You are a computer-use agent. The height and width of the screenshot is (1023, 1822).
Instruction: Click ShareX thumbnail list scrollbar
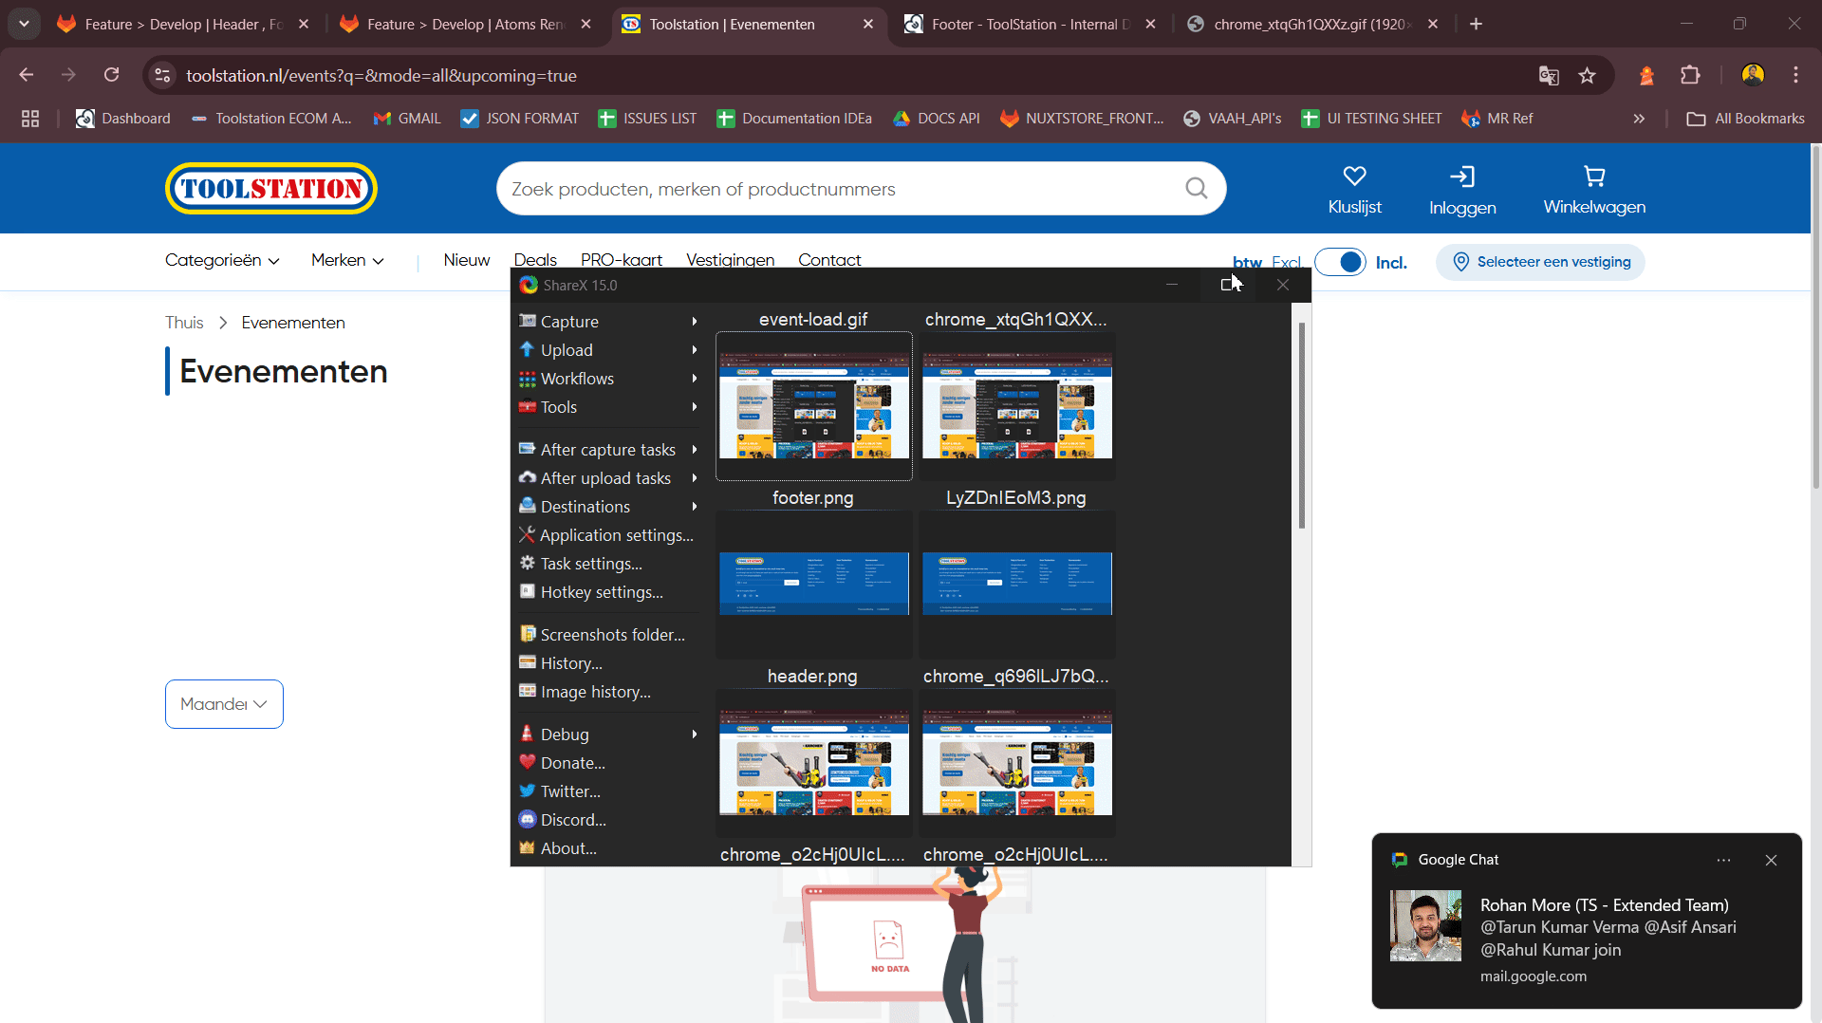click(1301, 427)
